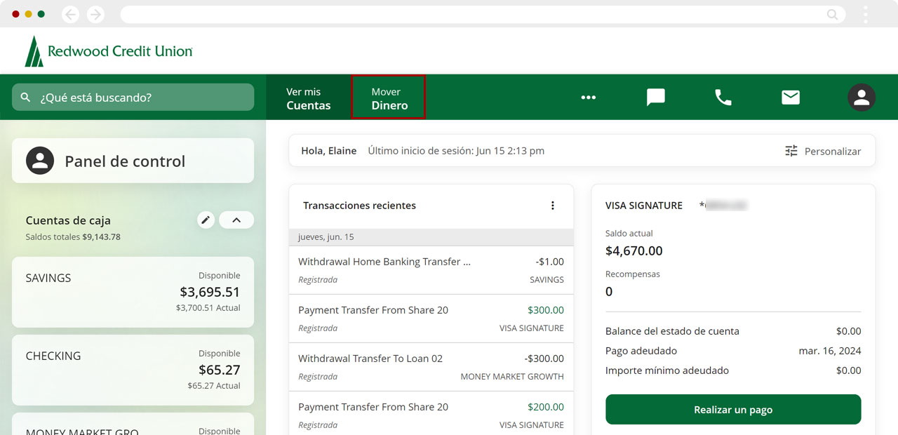Click the chat message icon

655,98
